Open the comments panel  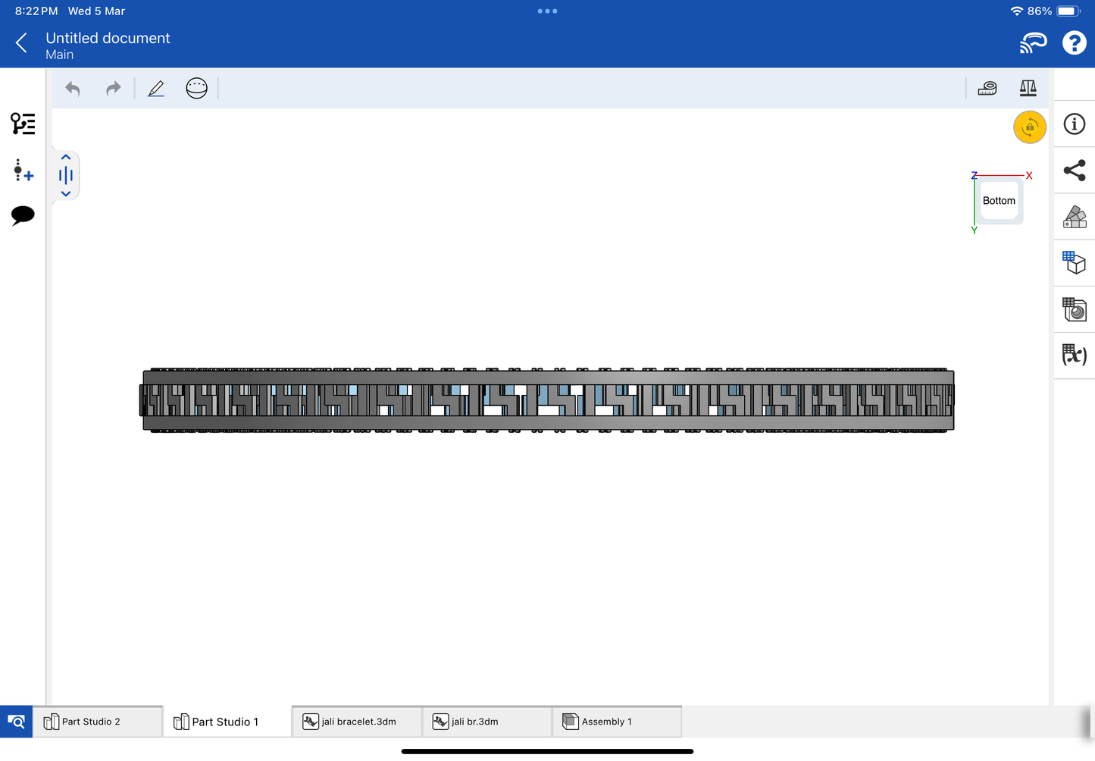pyautogui.click(x=23, y=215)
